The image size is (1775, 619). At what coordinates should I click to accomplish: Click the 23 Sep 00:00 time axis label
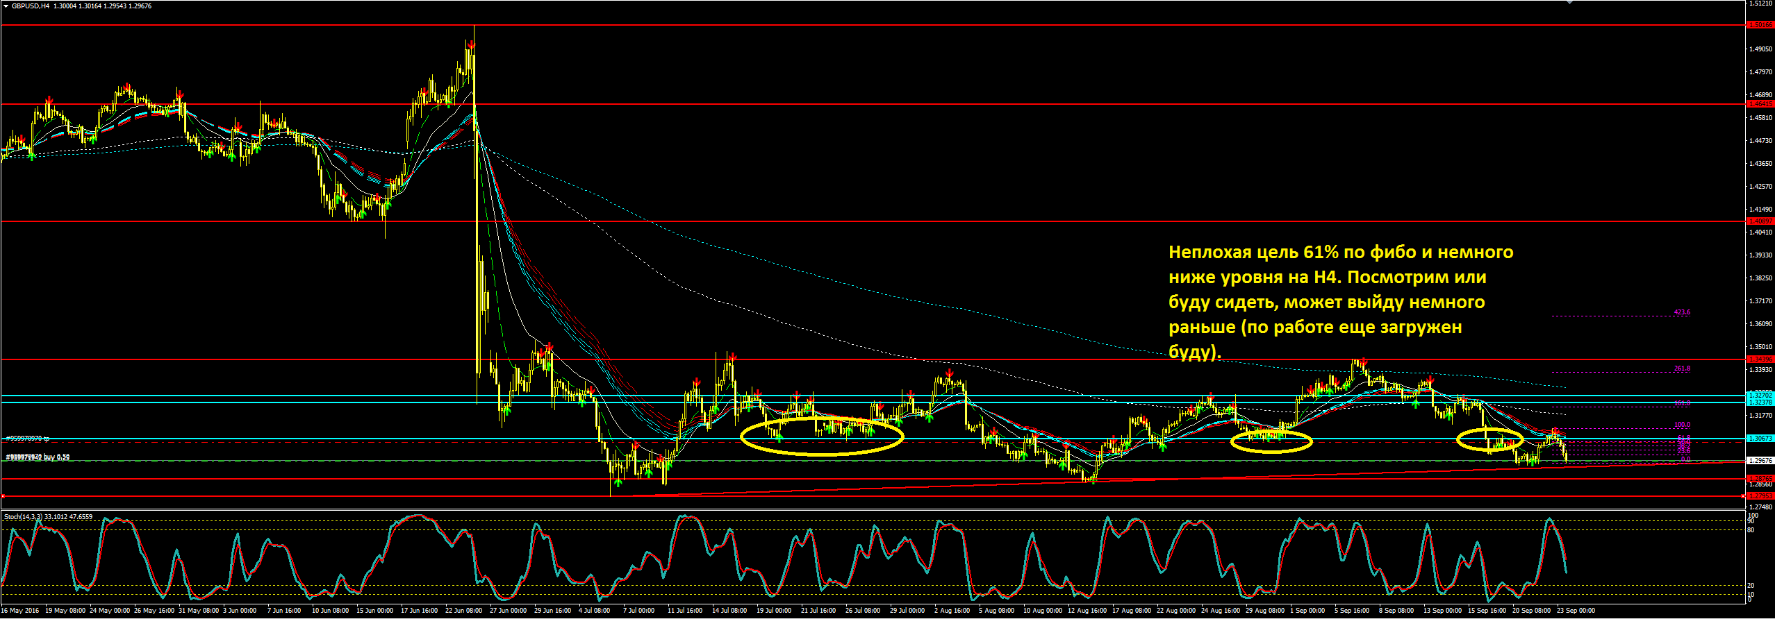[x=1576, y=611]
